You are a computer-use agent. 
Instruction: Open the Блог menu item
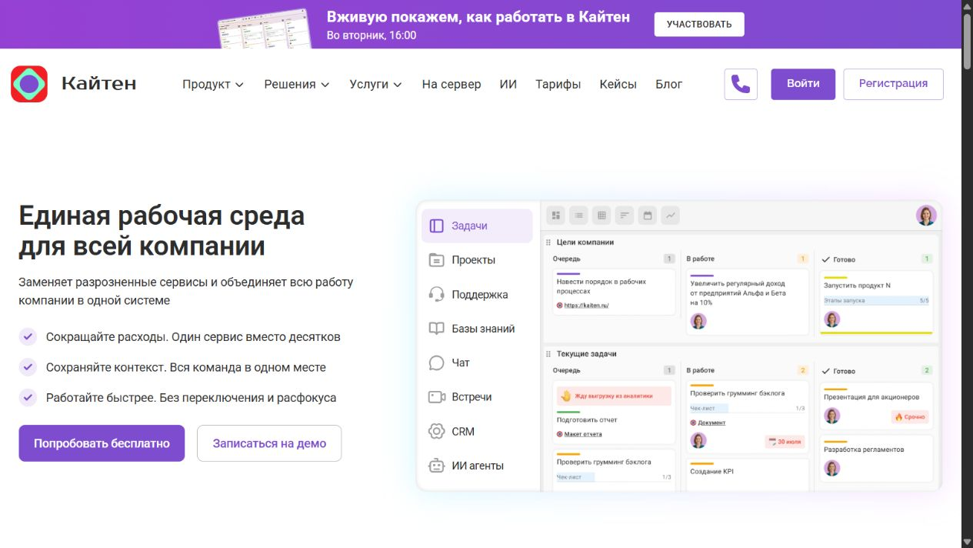click(669, 85)
